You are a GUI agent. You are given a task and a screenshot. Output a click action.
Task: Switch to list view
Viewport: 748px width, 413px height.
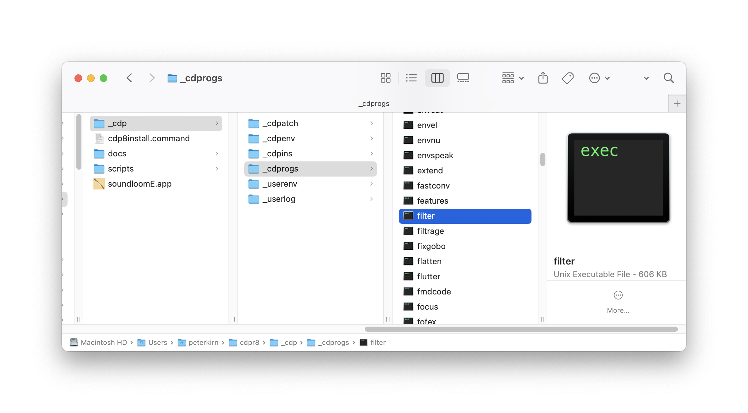click(411, 78)
